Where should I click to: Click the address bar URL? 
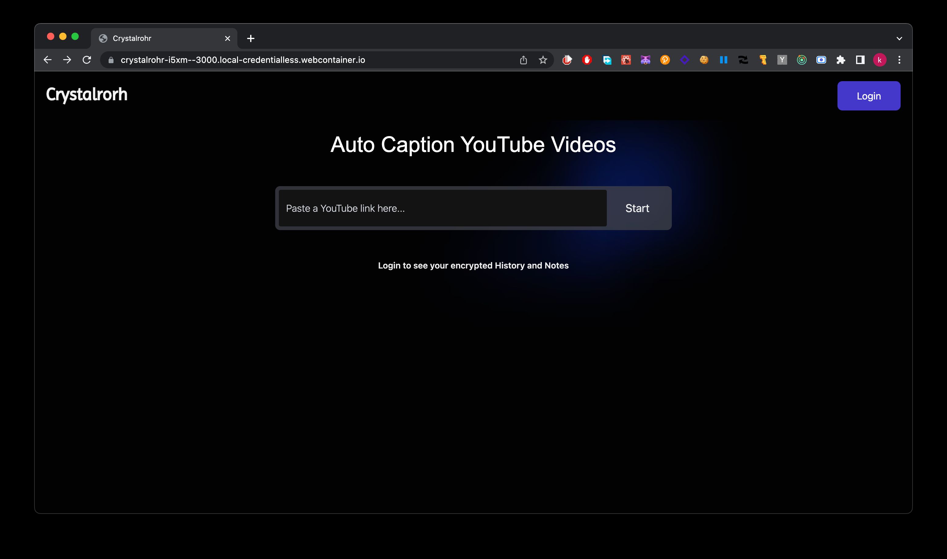(243, 60)
